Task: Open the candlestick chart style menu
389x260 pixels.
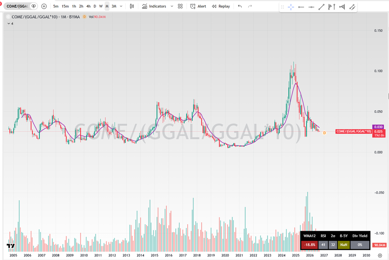Action: [x=132, y=6]
